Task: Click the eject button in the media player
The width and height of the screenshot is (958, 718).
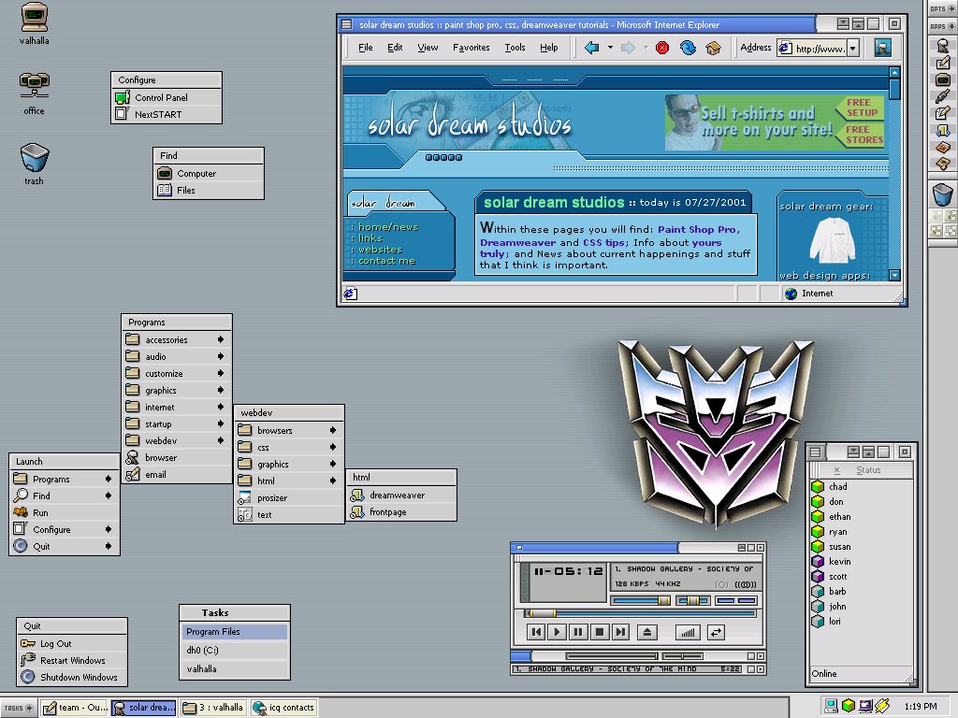Action: (647, 632)
